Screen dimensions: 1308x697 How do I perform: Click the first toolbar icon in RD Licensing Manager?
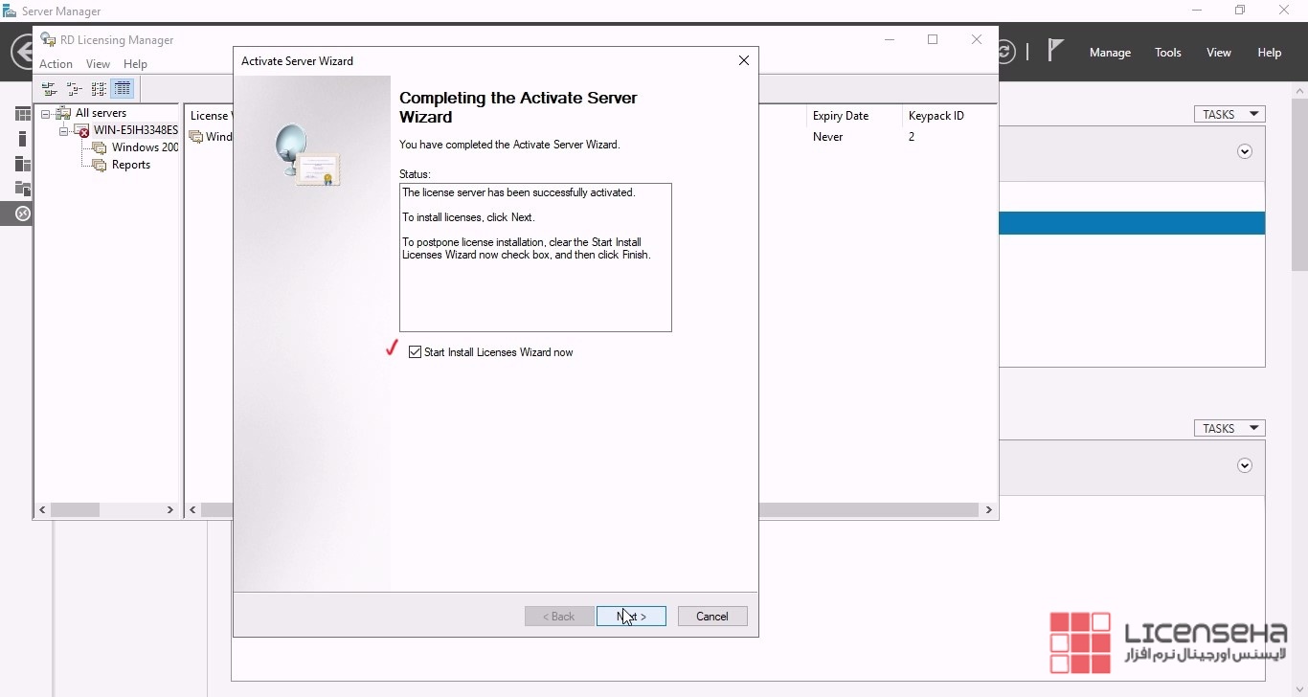click(x=49, y=89)
